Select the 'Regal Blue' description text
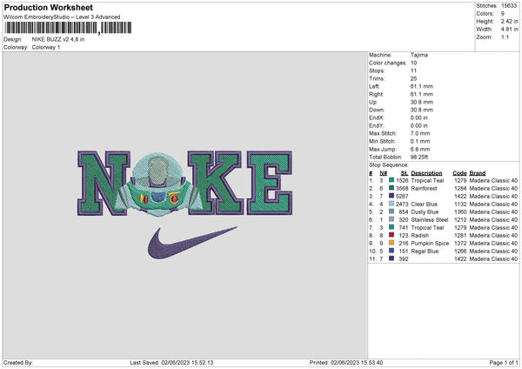The image size is (522, 369). coord(425,252)
